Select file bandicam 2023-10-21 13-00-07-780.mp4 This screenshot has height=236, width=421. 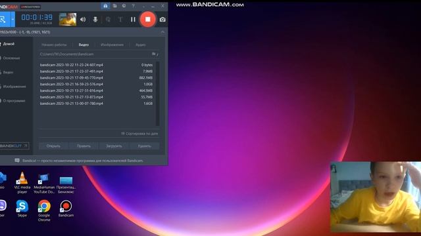[x=97, y=104]
